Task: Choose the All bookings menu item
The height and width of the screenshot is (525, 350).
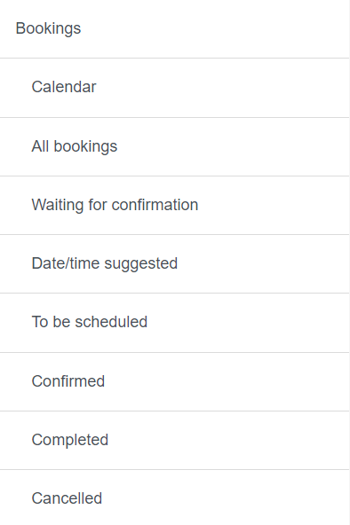Action: pyautogui.click(x=174, y=146)
